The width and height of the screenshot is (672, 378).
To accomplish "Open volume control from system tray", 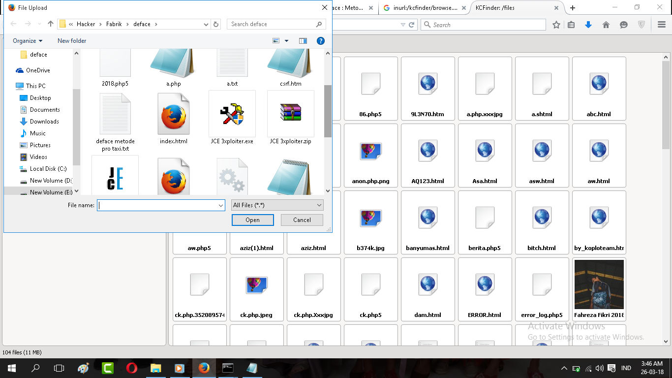I will click(599, 368).
